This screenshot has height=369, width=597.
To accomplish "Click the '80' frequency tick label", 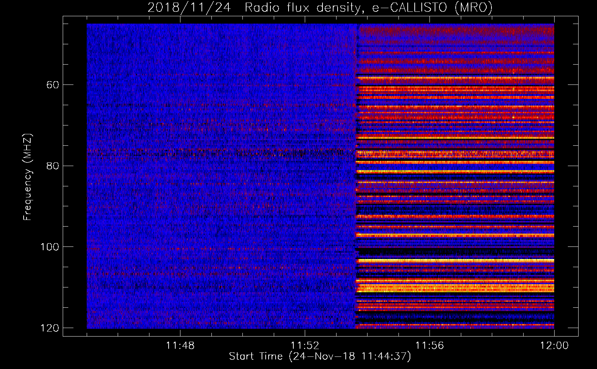I will coord(53,166).
